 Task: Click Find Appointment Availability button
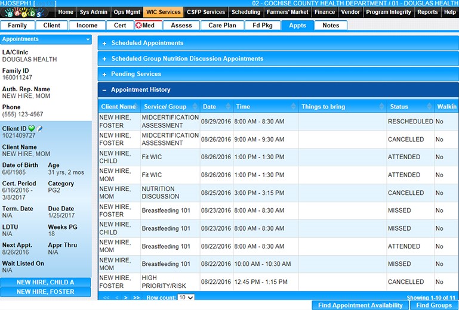click(360, 305)
